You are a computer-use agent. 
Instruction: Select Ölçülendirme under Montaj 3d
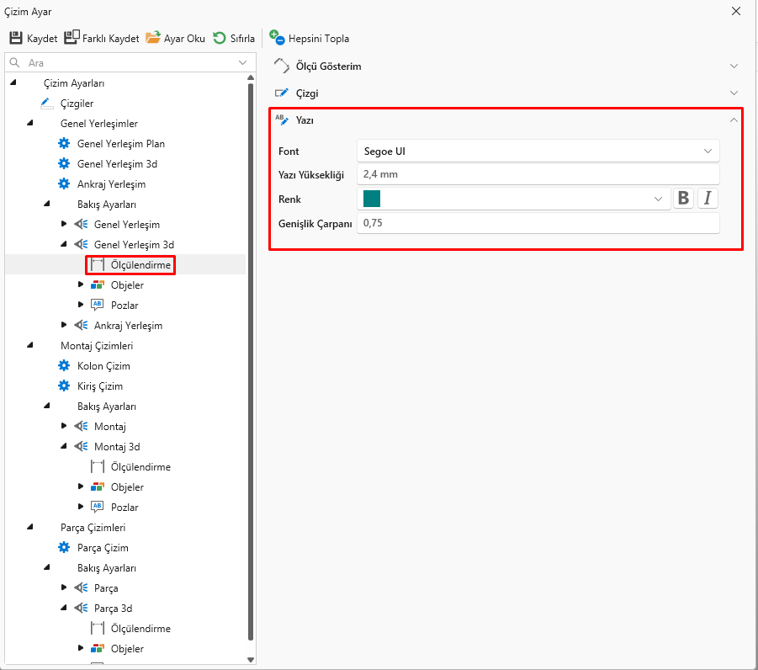pyautogui.click(x=140, y=467)
